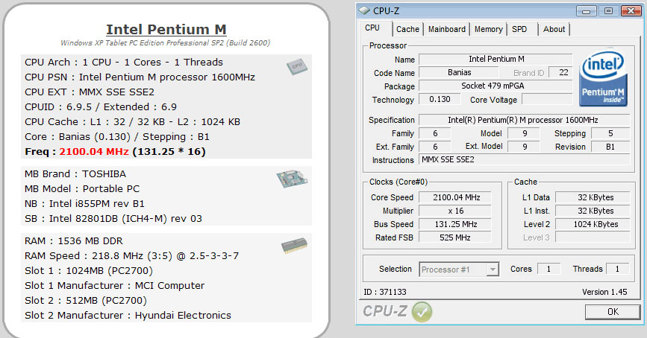Viewport: 647px width, 338px height.
Task: Click the MB Model : Portable PC line
Action: (x=82, y=189)
